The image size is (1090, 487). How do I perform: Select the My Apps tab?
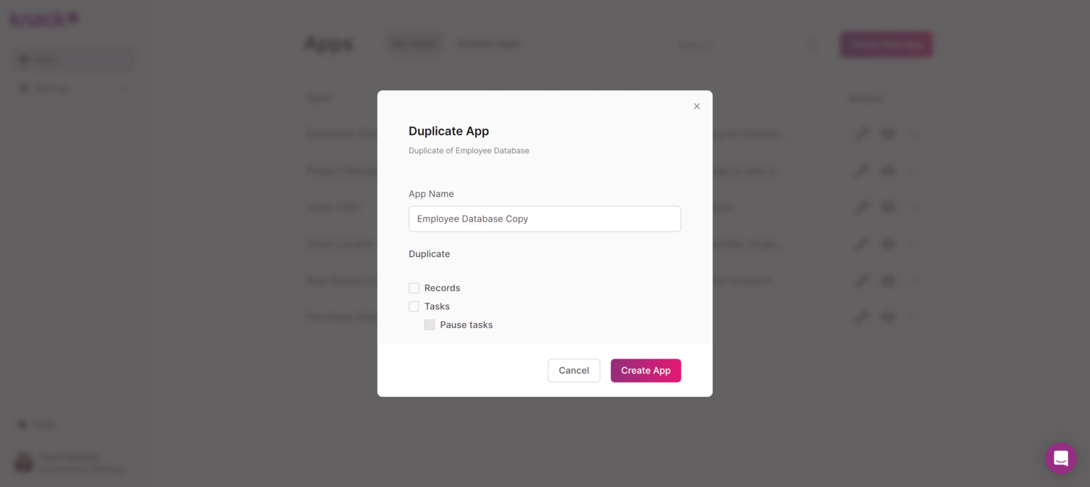pos(415,44)
